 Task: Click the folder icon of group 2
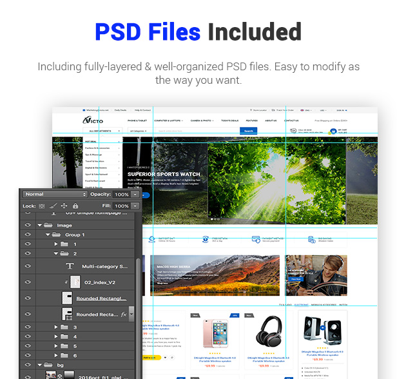point(64,253)
